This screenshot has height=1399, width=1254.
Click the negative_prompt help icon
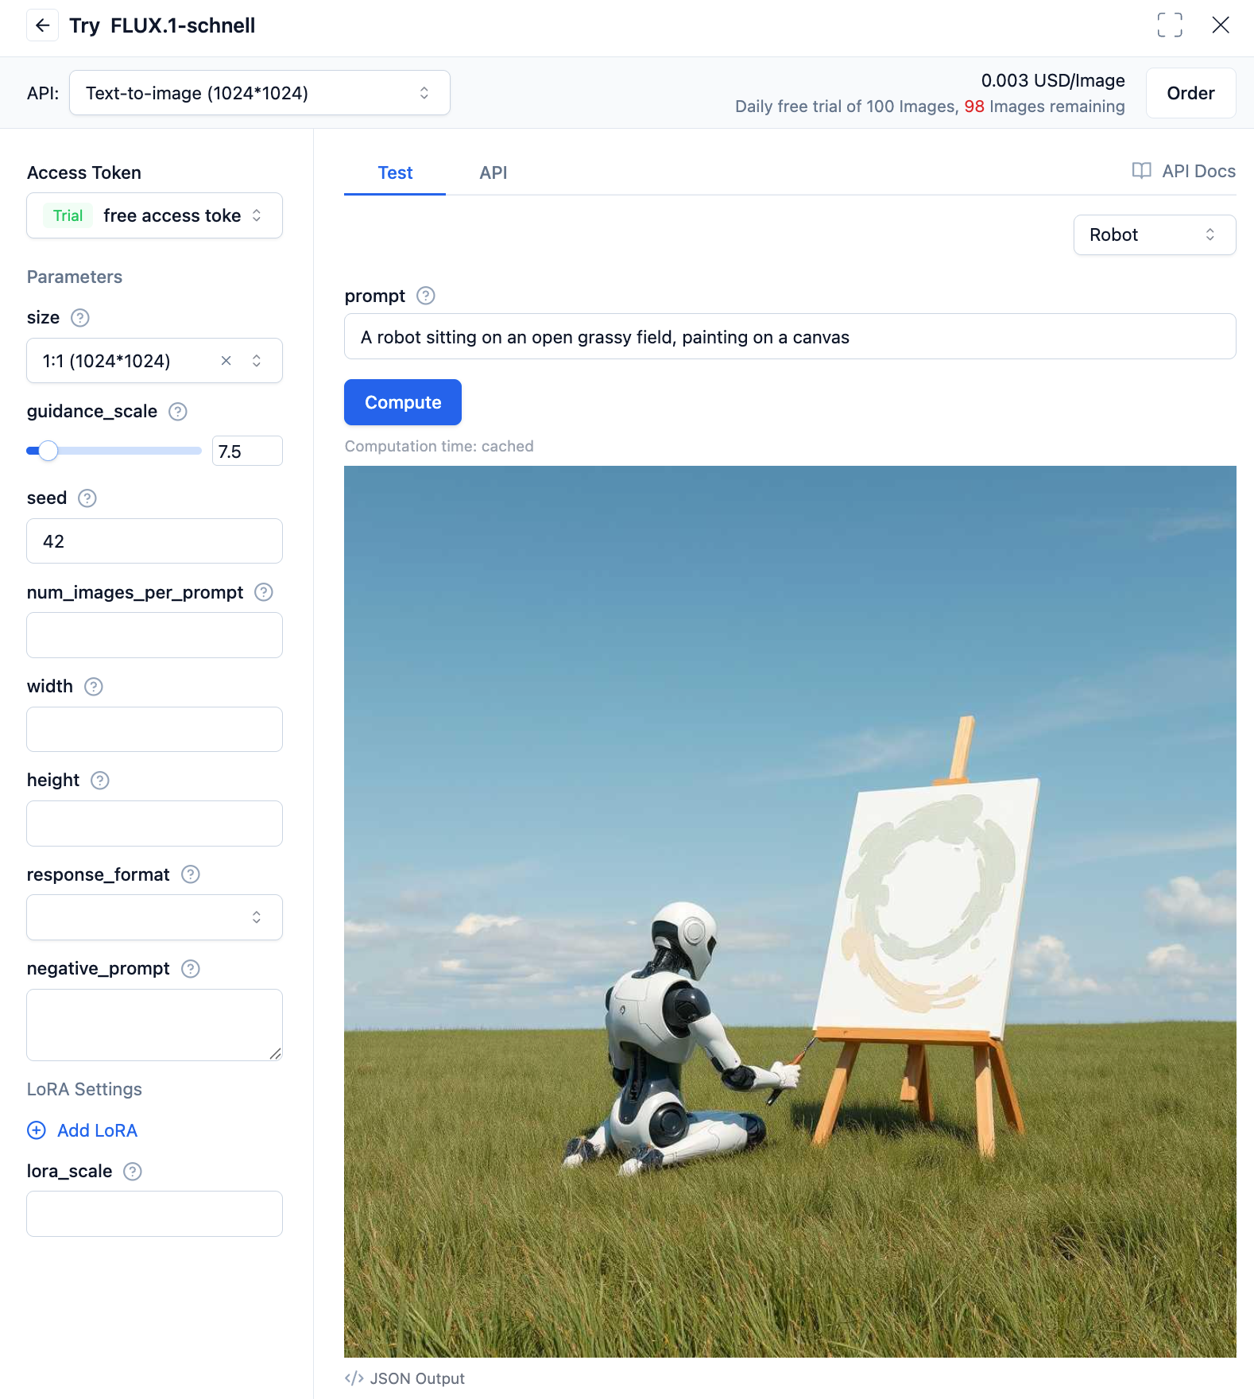tap(191, 969)
